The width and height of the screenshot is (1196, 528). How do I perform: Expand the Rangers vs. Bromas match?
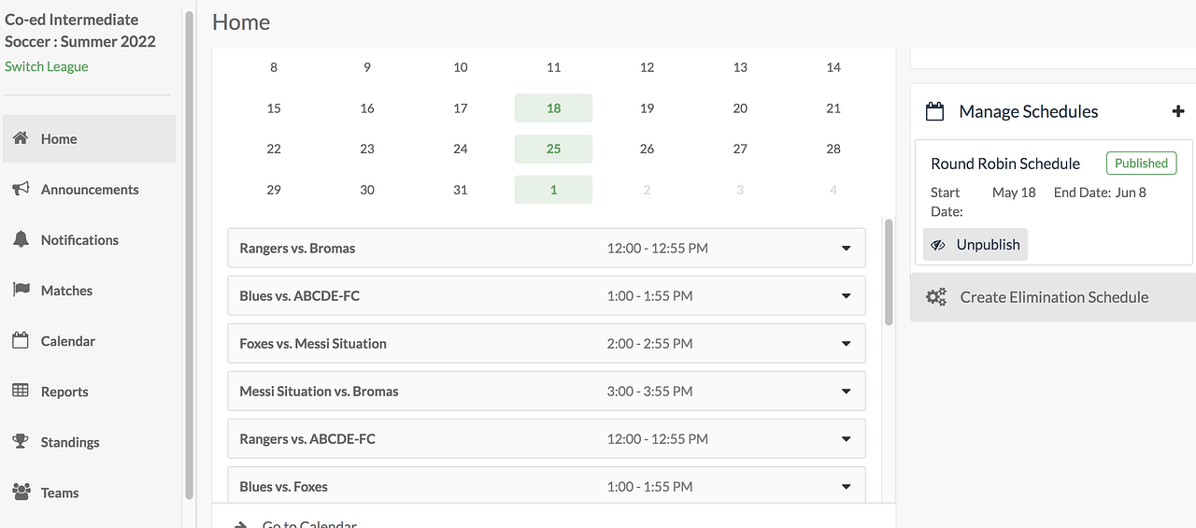846,249
